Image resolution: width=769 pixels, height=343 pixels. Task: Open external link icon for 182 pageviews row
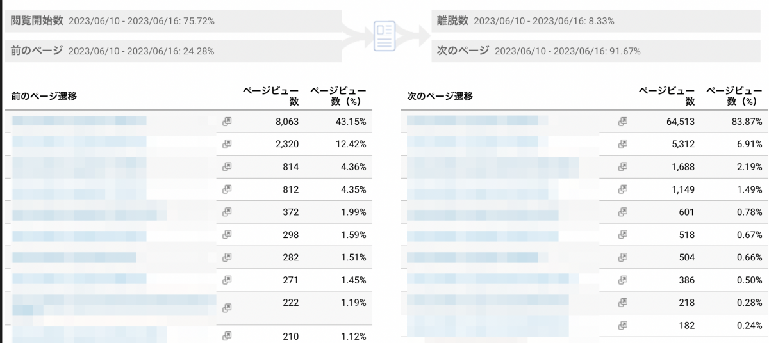click(622, 324)
